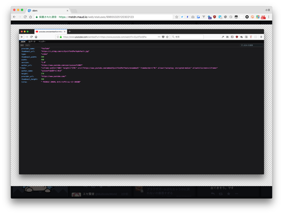Image resolution: width=283 pixels, height=214 pixels.
Task: Click the green lock in Firefox URL bar
Action: point(61,37)
